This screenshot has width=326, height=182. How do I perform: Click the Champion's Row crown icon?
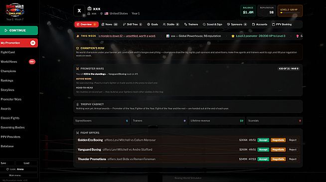pyautogui.click(x=78, y=48)
